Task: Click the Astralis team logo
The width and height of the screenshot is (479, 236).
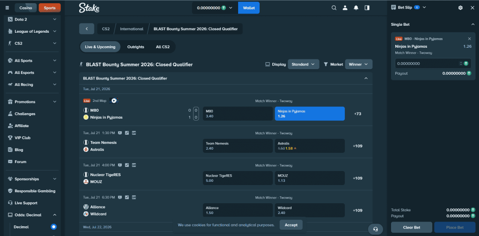Action: point(86,150)
